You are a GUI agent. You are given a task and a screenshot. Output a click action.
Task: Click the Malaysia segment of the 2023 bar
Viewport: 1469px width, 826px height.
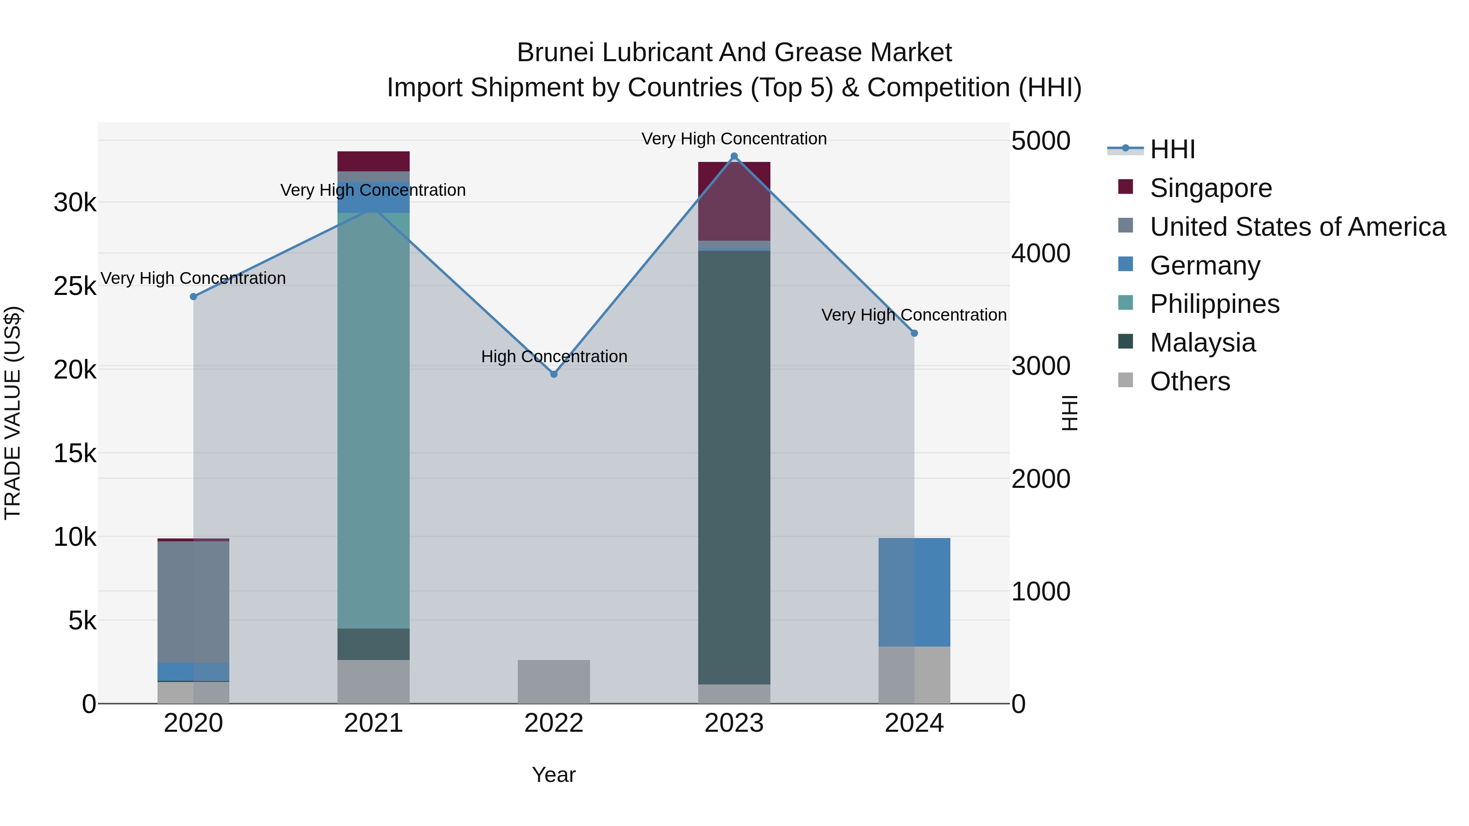pyautogui.click(x=734, y=467)
